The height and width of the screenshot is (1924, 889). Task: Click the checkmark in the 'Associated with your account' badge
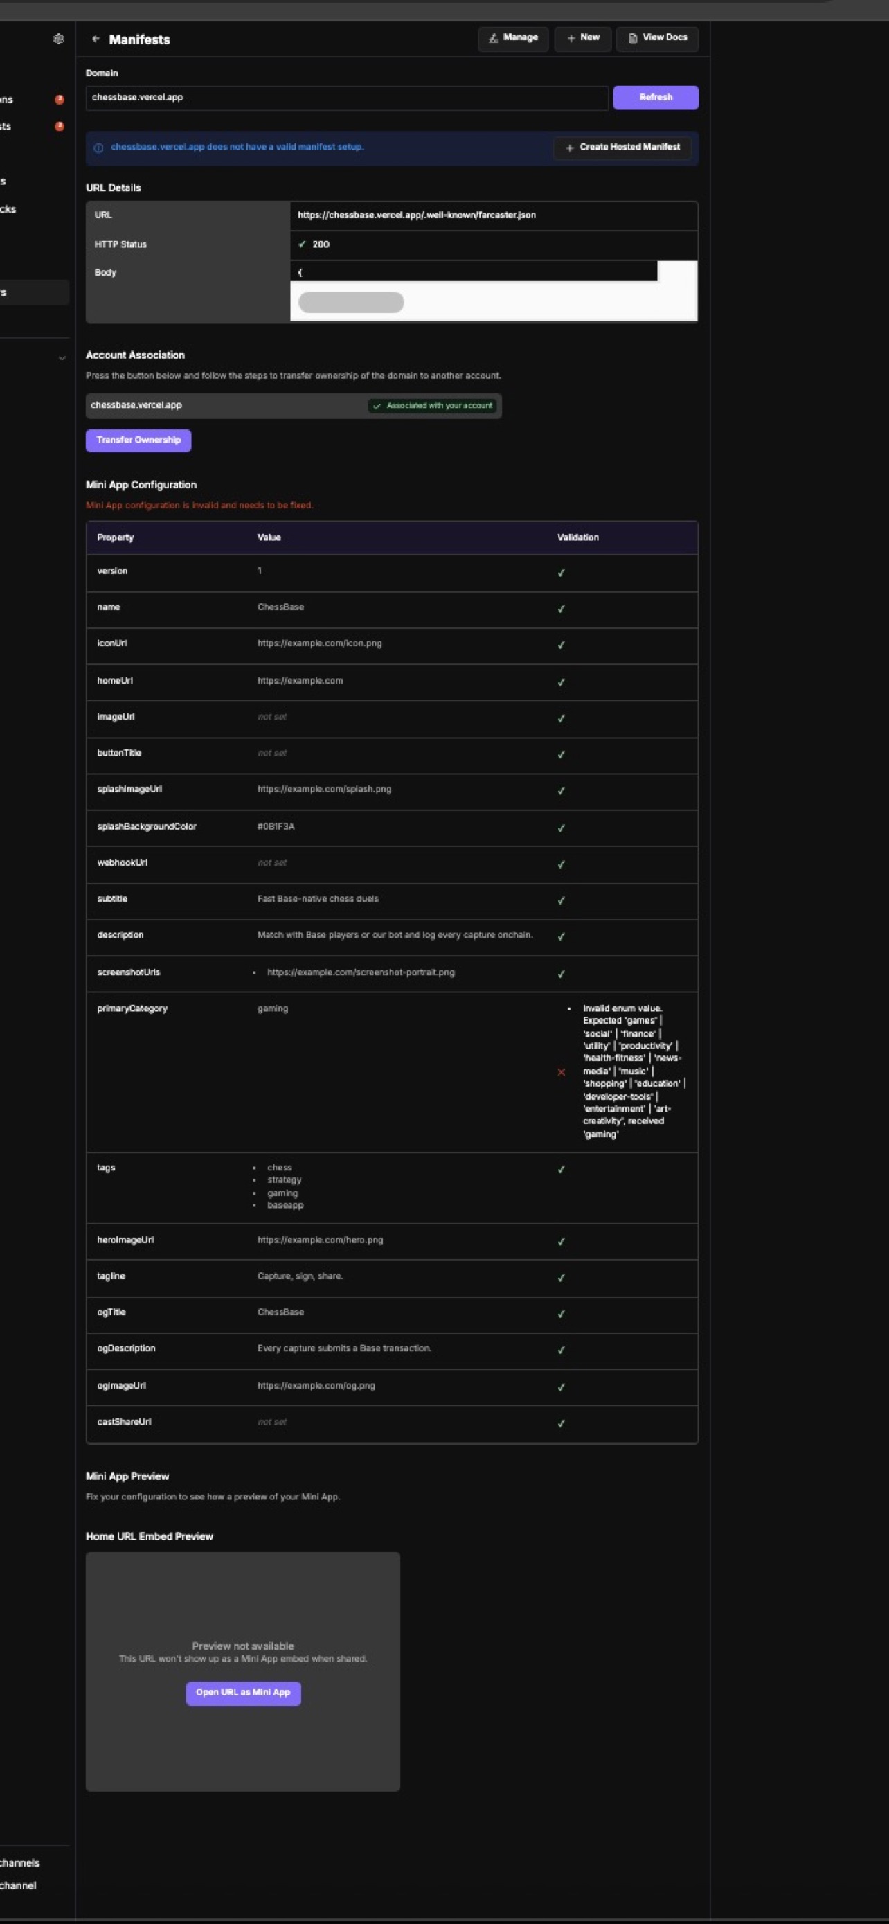point(377,407)
